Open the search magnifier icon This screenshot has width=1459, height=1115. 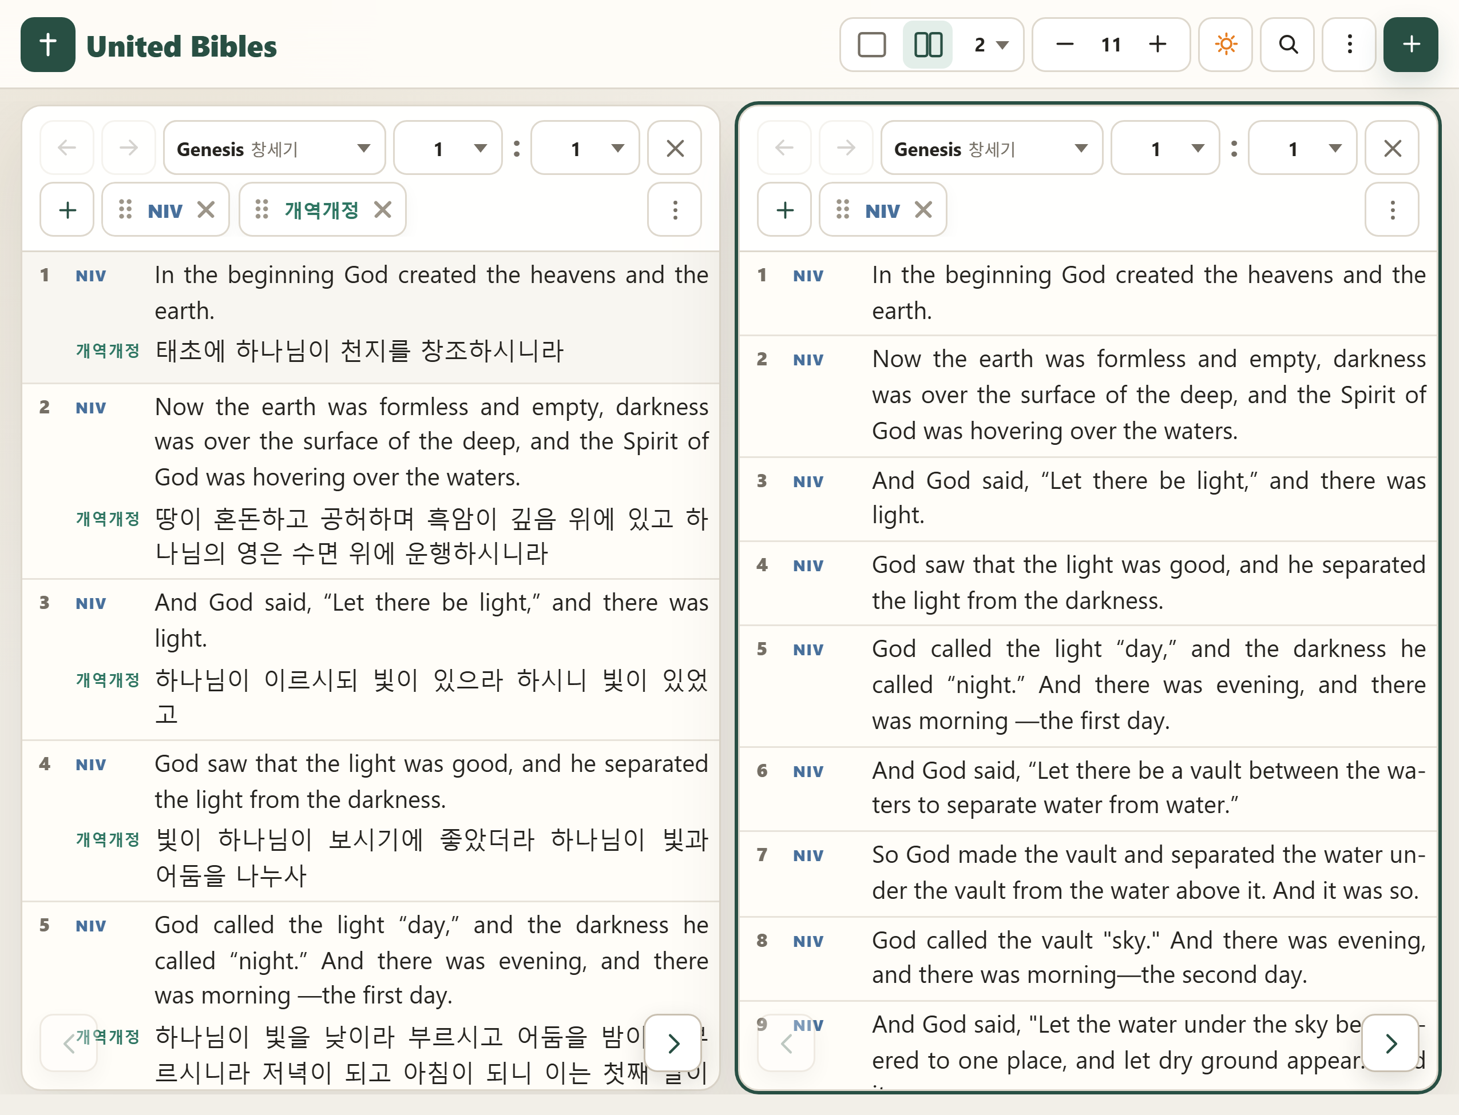click(1287, 45)
